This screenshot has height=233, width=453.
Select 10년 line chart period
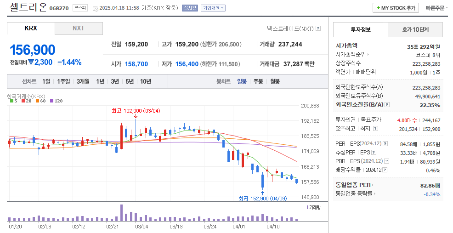pos(146,81)
